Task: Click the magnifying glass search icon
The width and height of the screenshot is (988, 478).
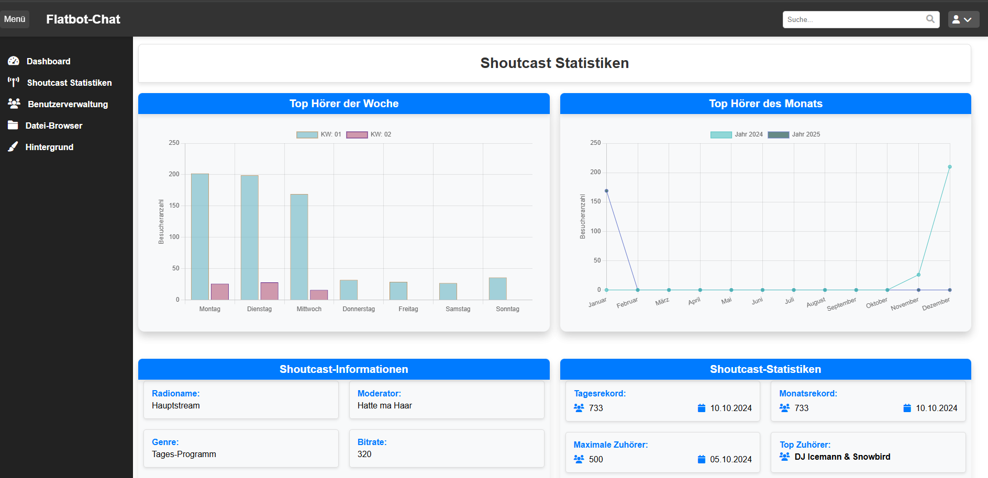Action: [x=930, y=19]
